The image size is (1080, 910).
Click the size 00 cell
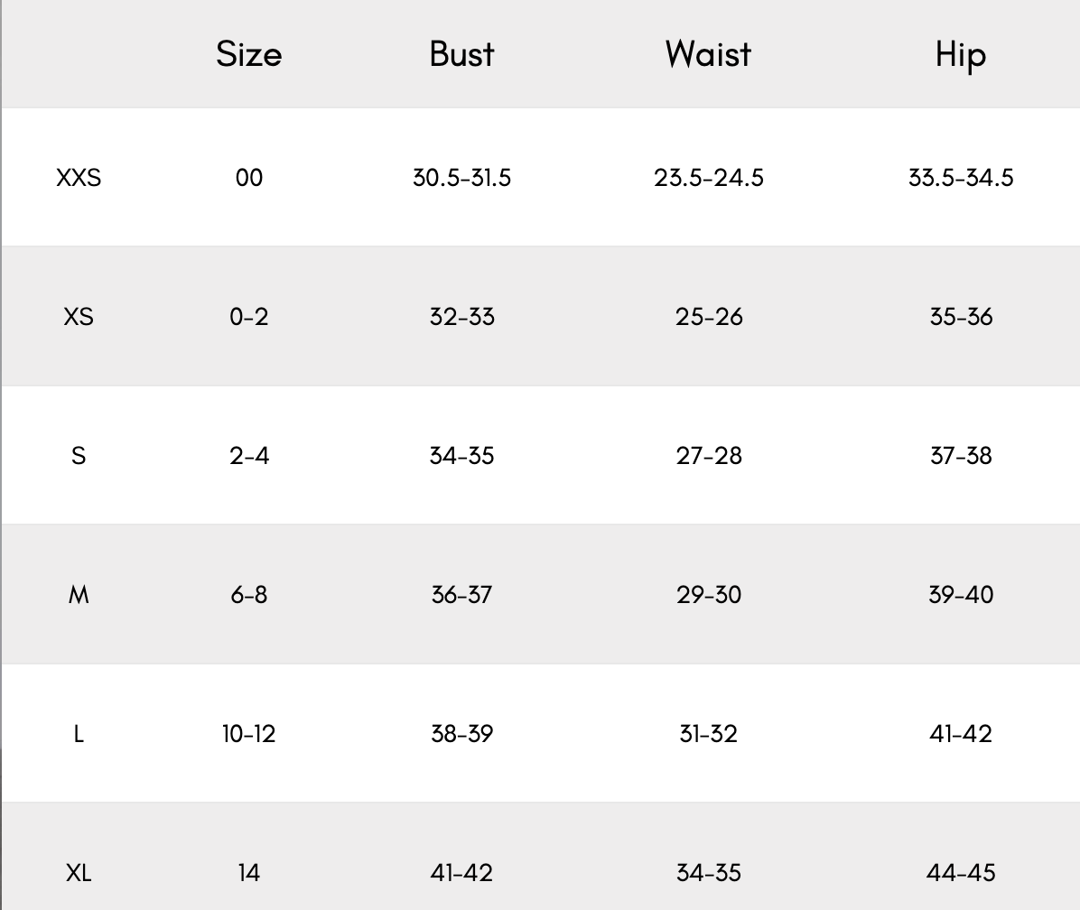click(x=248, y=178)
